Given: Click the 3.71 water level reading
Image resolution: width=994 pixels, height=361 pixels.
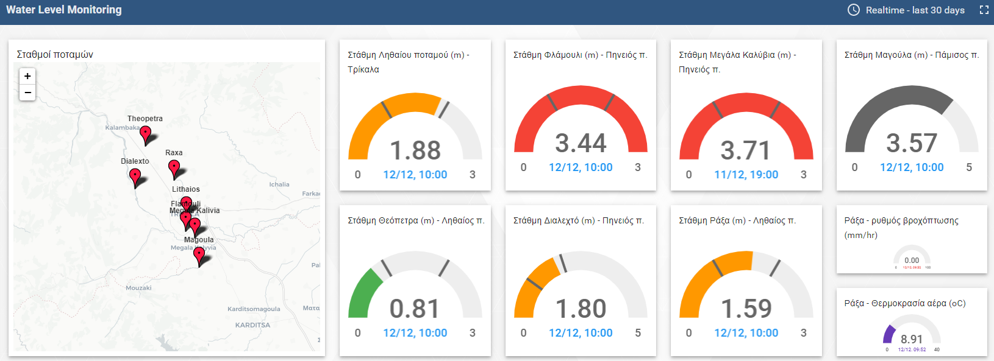Looking at the screenshot, I should [746, 150].
